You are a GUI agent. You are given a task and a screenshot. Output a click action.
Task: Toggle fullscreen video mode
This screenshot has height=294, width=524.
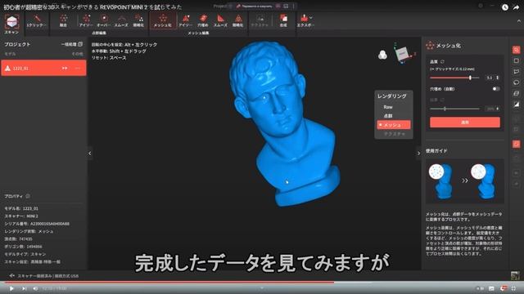[513, 288]
